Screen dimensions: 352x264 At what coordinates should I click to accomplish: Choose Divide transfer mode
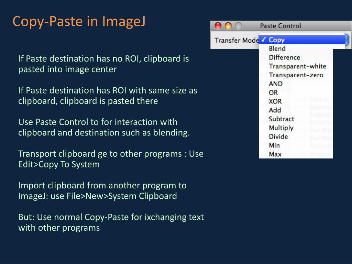tap(296, 136)
